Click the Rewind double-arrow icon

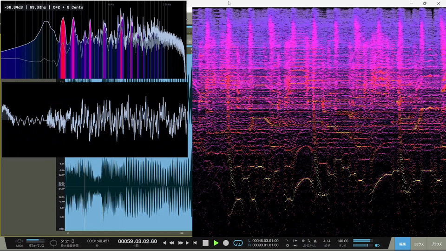171,243
